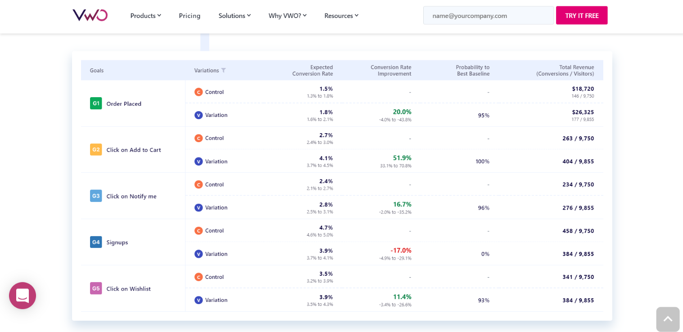683x332 pixels.
Task: Click the green G1 goal badge
Action: tap(96, 103)
